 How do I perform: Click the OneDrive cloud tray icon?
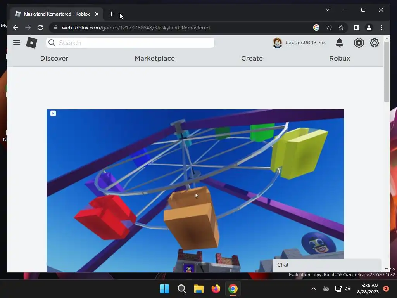tap(326, 289)
